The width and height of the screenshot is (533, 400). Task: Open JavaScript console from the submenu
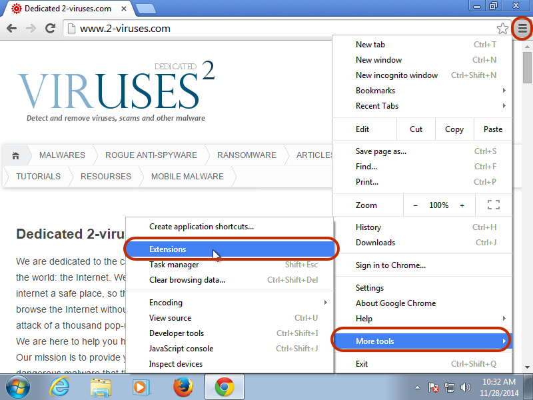[x=230, y=348]
